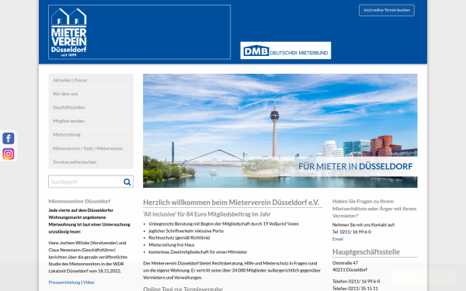This screenshot has height=291, width=466.
Task: Go to 'Wir über uns' menu item
Action: coord(91,94)
